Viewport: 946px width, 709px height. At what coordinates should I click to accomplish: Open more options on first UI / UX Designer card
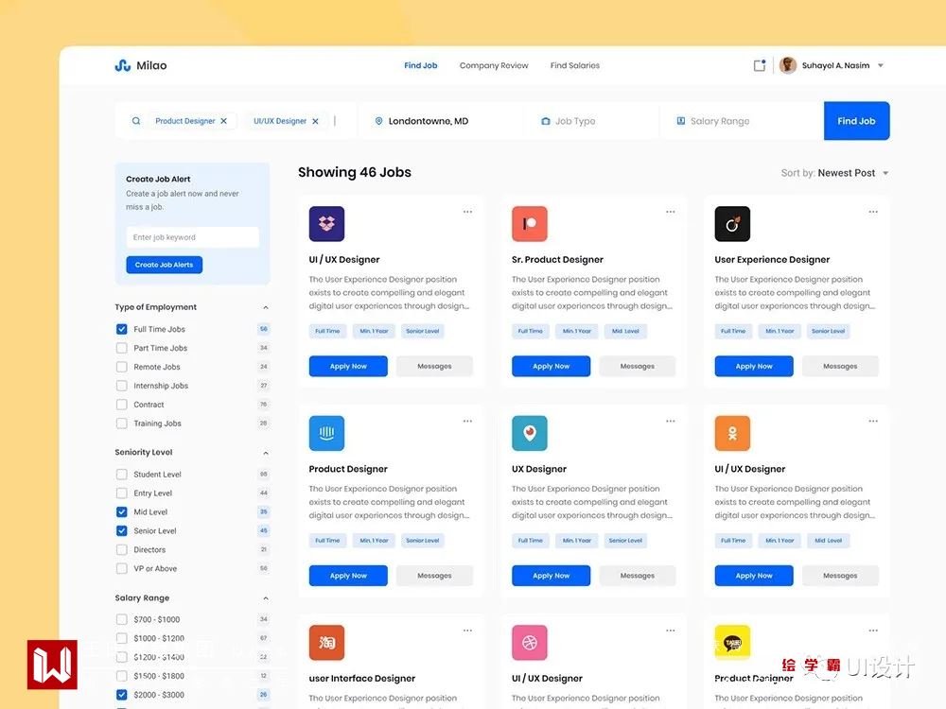467,212
